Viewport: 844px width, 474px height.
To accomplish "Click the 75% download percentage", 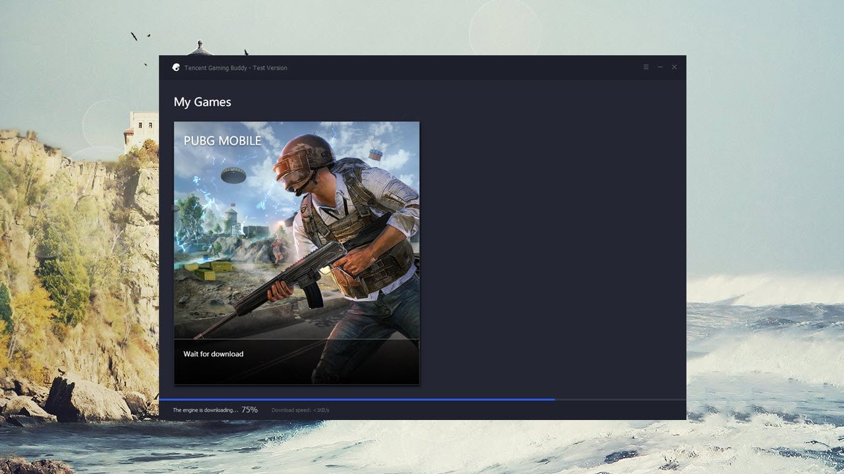I will tap(249, 409).
